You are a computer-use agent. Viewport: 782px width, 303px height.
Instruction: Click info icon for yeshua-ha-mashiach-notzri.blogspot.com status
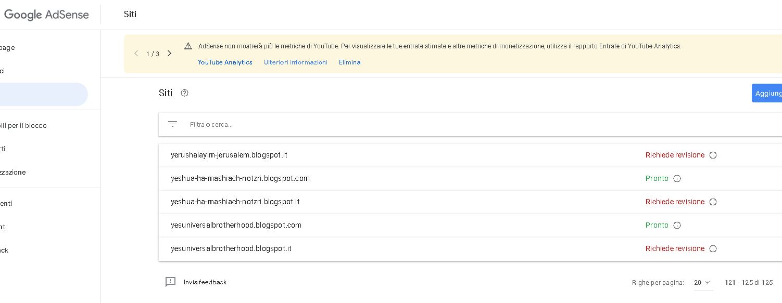(677, 178)
